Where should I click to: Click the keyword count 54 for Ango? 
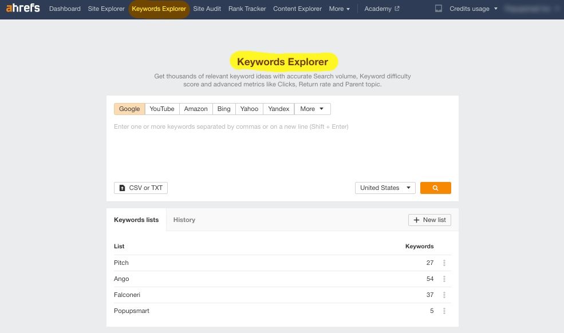coord(430,279)
